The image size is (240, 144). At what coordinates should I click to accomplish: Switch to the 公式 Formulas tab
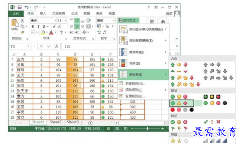pyautogui.click(x=74, y=13)
